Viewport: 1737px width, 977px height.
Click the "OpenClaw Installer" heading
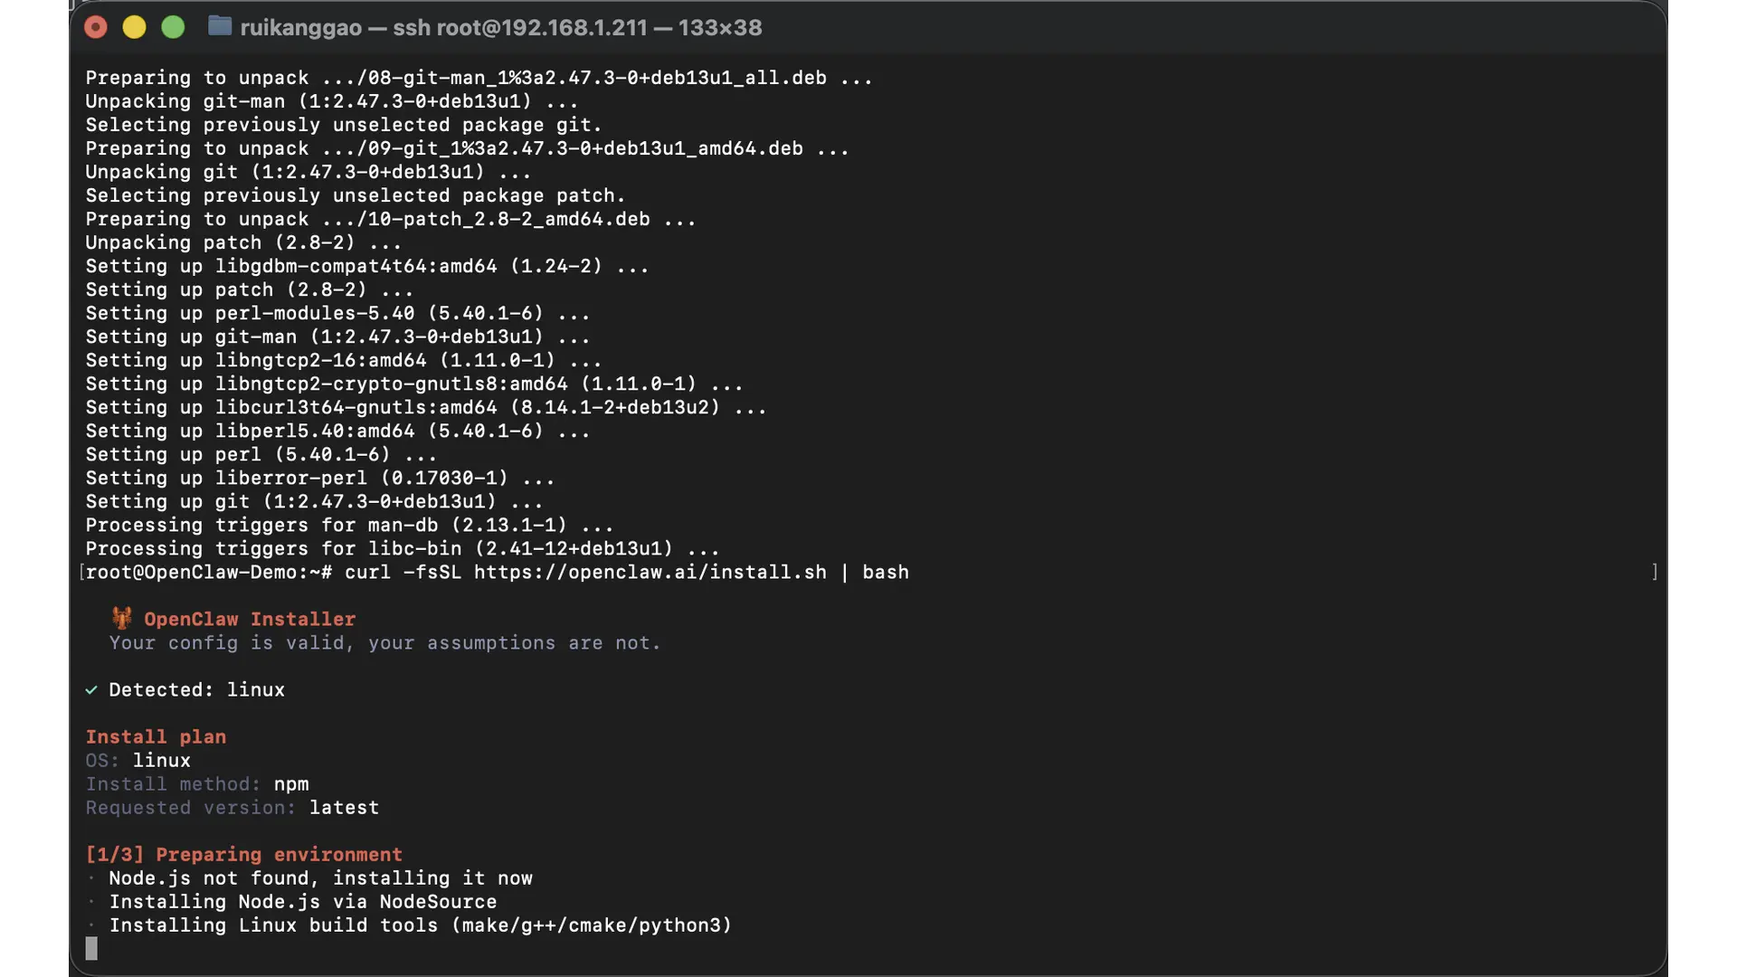[249, 620]
